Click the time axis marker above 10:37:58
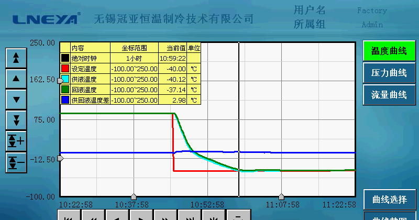 click(x=134, y=196)
